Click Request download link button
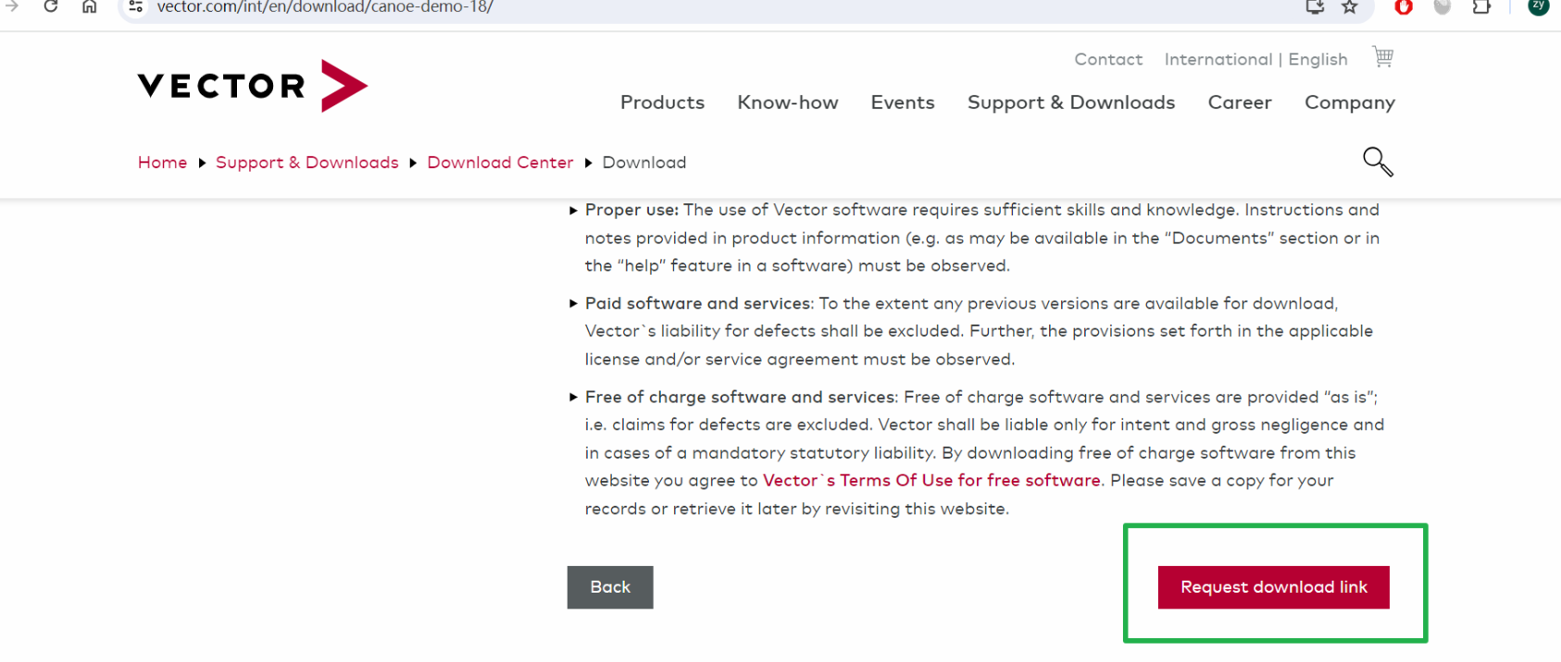1561x662 pixels. (1273, 587)
